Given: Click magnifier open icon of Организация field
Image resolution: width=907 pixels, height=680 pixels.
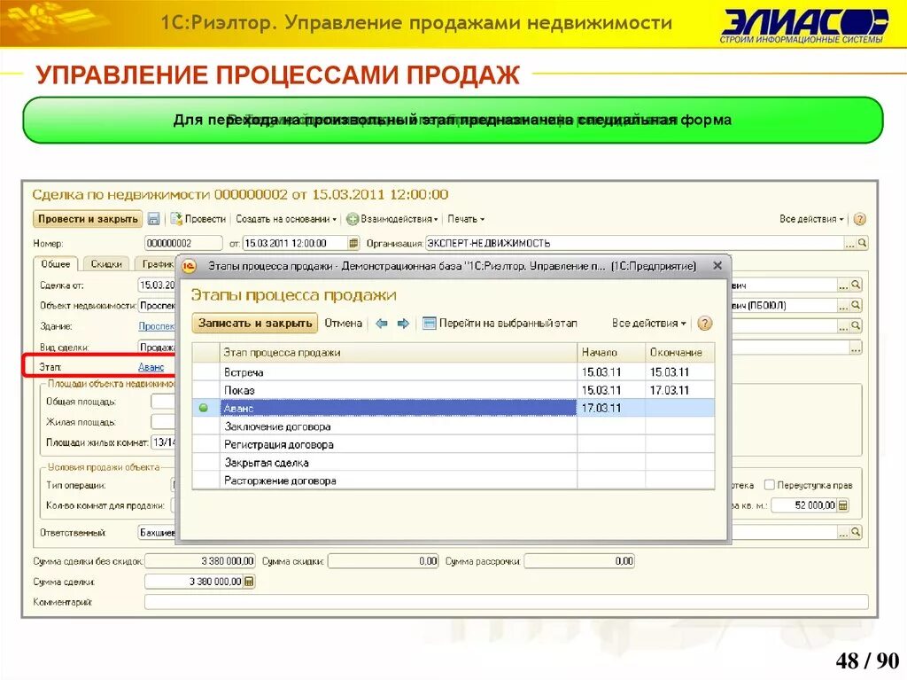Looking at the screenshot, I should coord(862,243).
